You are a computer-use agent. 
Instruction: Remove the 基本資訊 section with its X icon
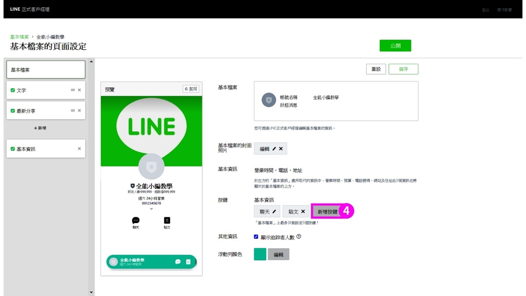pos(80,149)
